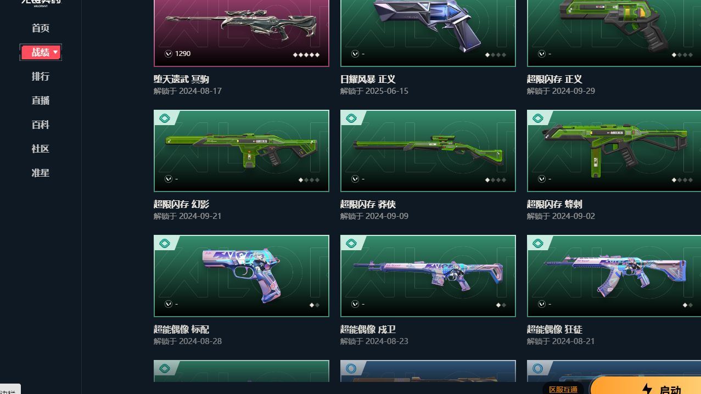Image resolution: width=701 pixels, height=394 pixels.
Task: Go to the 排行 sidebar item
Action: click(41, 76)
